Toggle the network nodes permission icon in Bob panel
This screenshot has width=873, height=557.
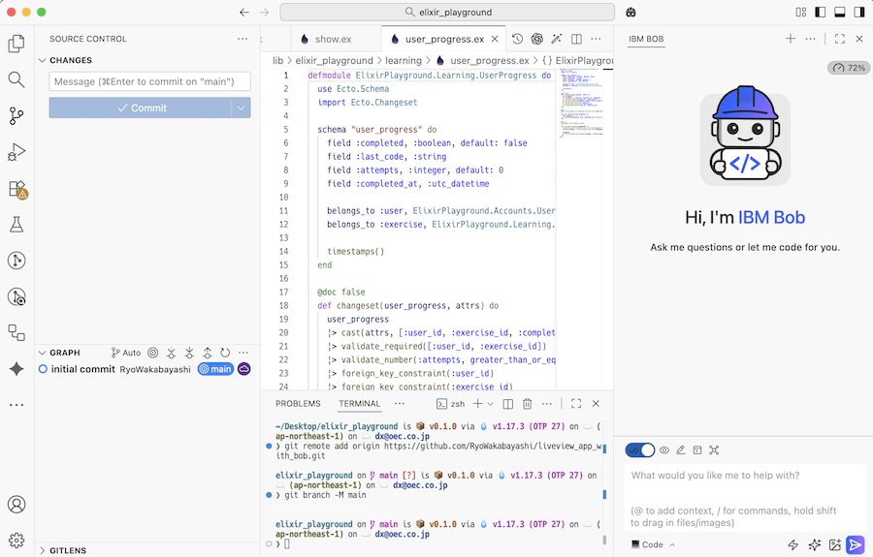714,450
